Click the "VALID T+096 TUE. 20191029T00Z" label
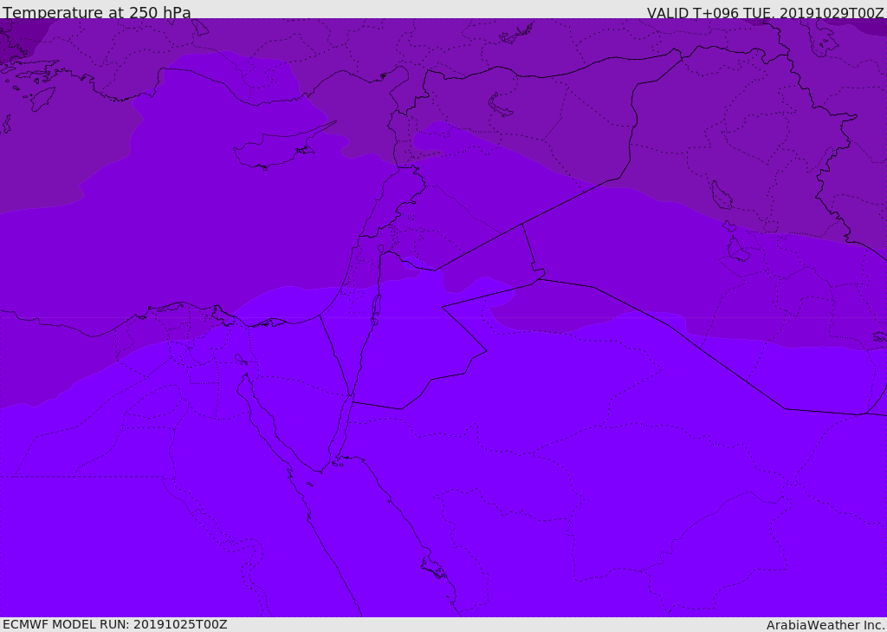The height and width of the screenshot is (632, 887). (766, 12)
